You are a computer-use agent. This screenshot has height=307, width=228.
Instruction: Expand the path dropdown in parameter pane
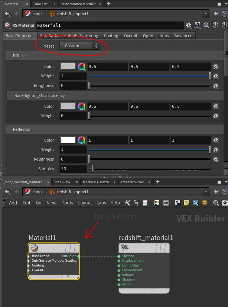pyautogui.click(x=206, y=14)
